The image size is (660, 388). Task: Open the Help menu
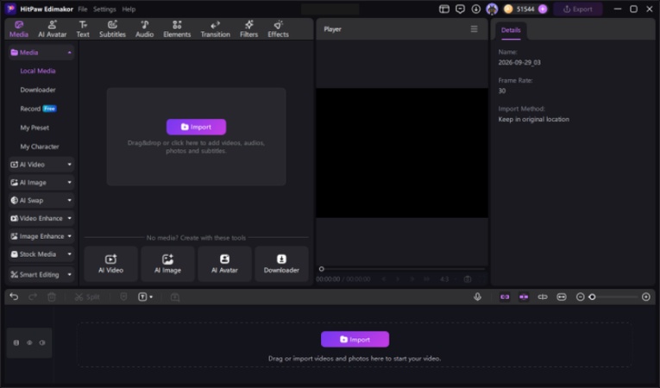pyautogui.click(x=129, y=9)
